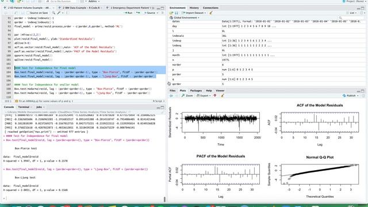Go to the next plot arrow
The image size is (368, 207).
click(x=176, y=95)
